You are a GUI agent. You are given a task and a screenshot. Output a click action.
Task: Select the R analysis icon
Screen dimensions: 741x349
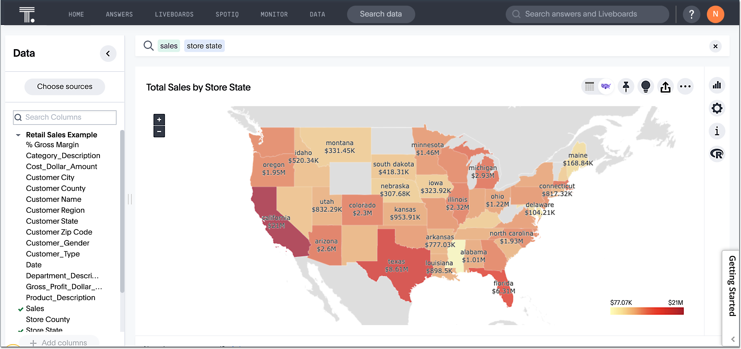[x=717, y=154]
